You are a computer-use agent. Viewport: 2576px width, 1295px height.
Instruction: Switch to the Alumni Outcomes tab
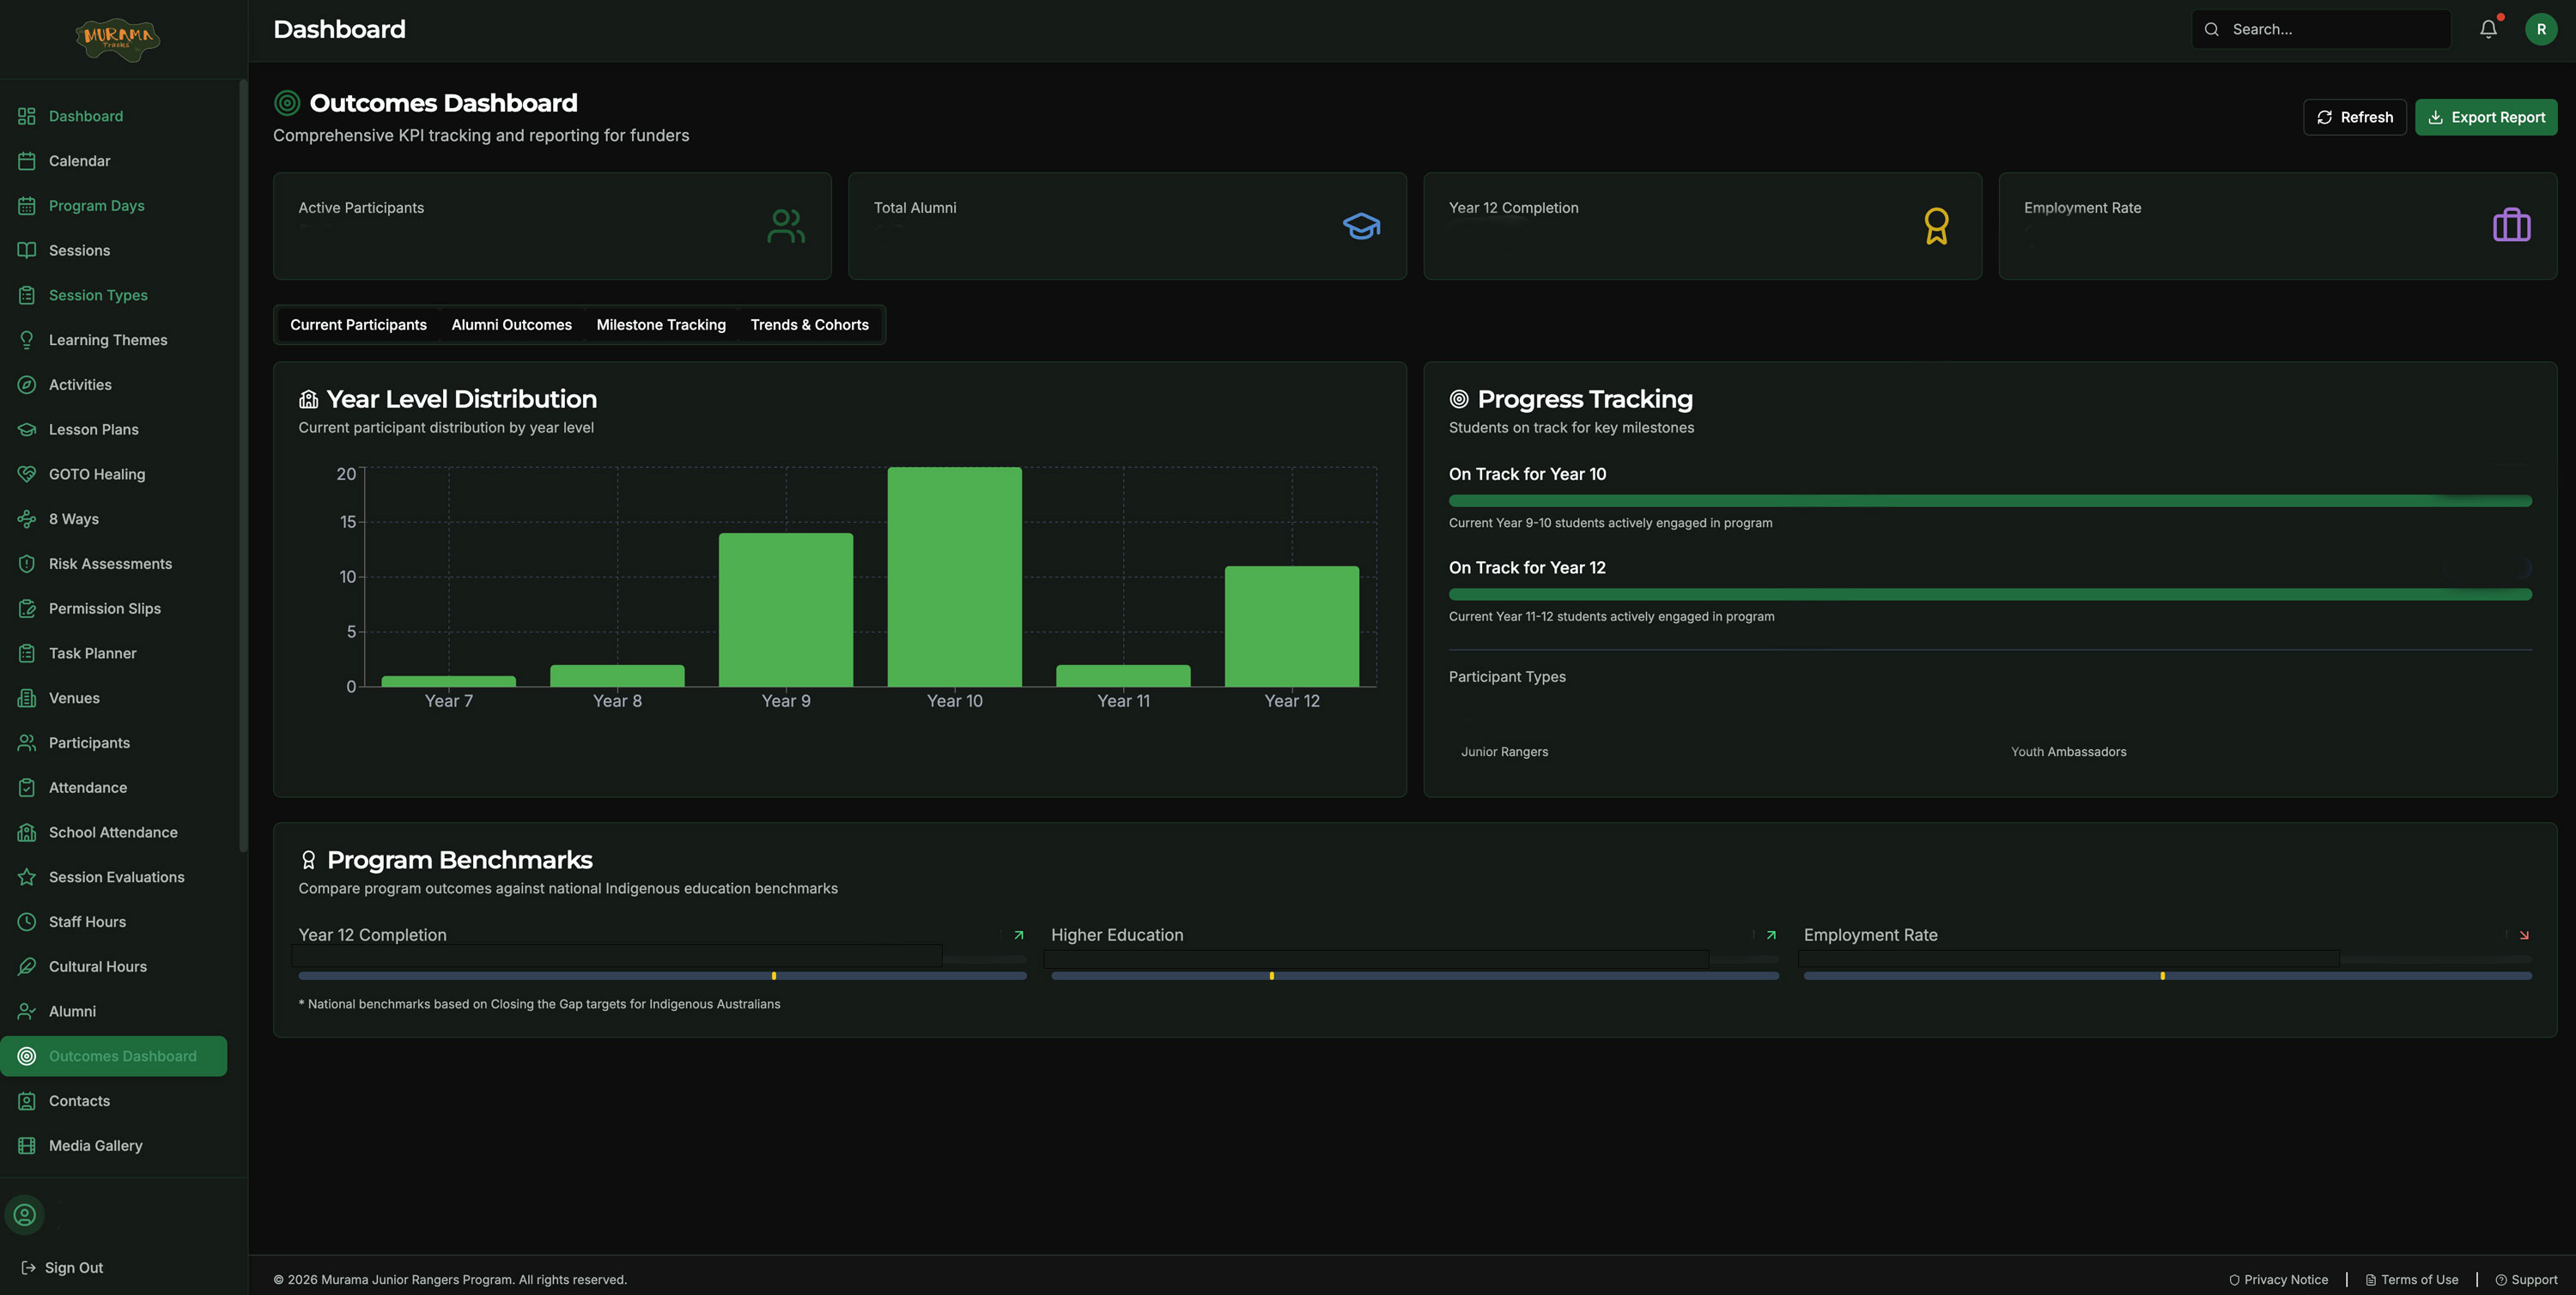(x=511, y=324)
